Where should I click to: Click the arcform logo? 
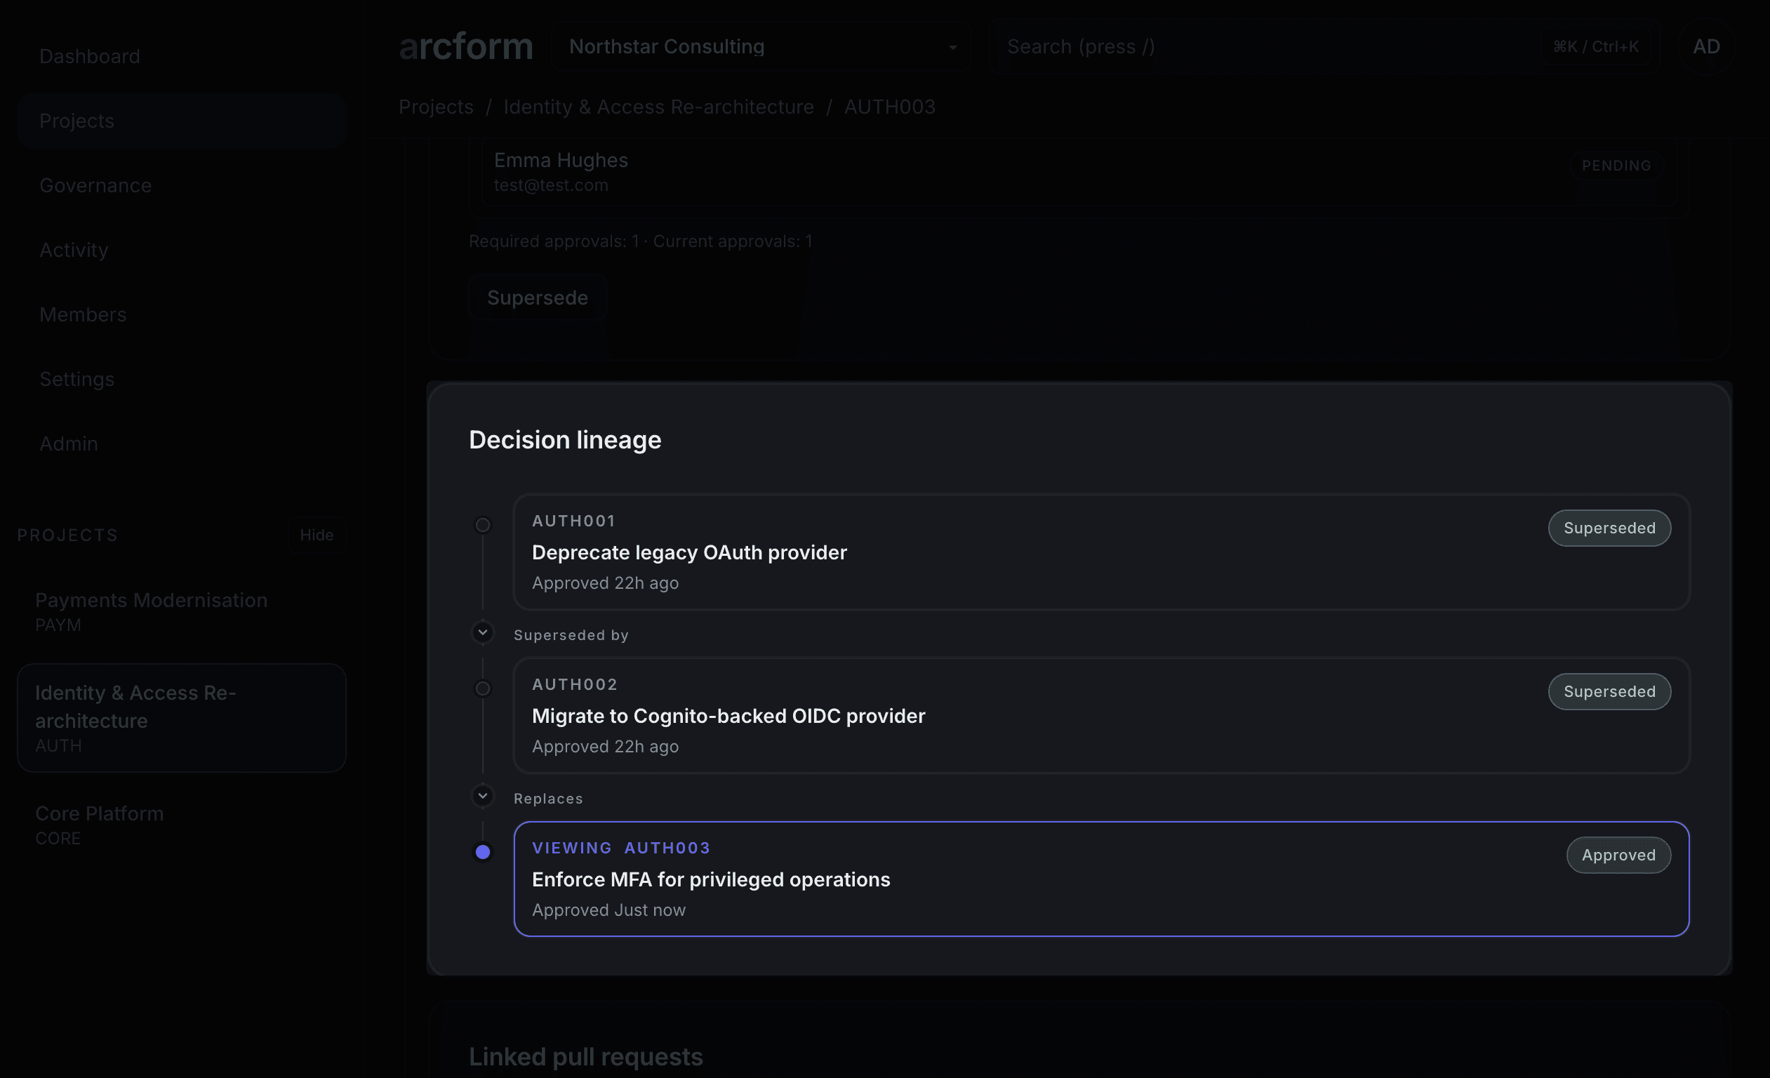465,45
